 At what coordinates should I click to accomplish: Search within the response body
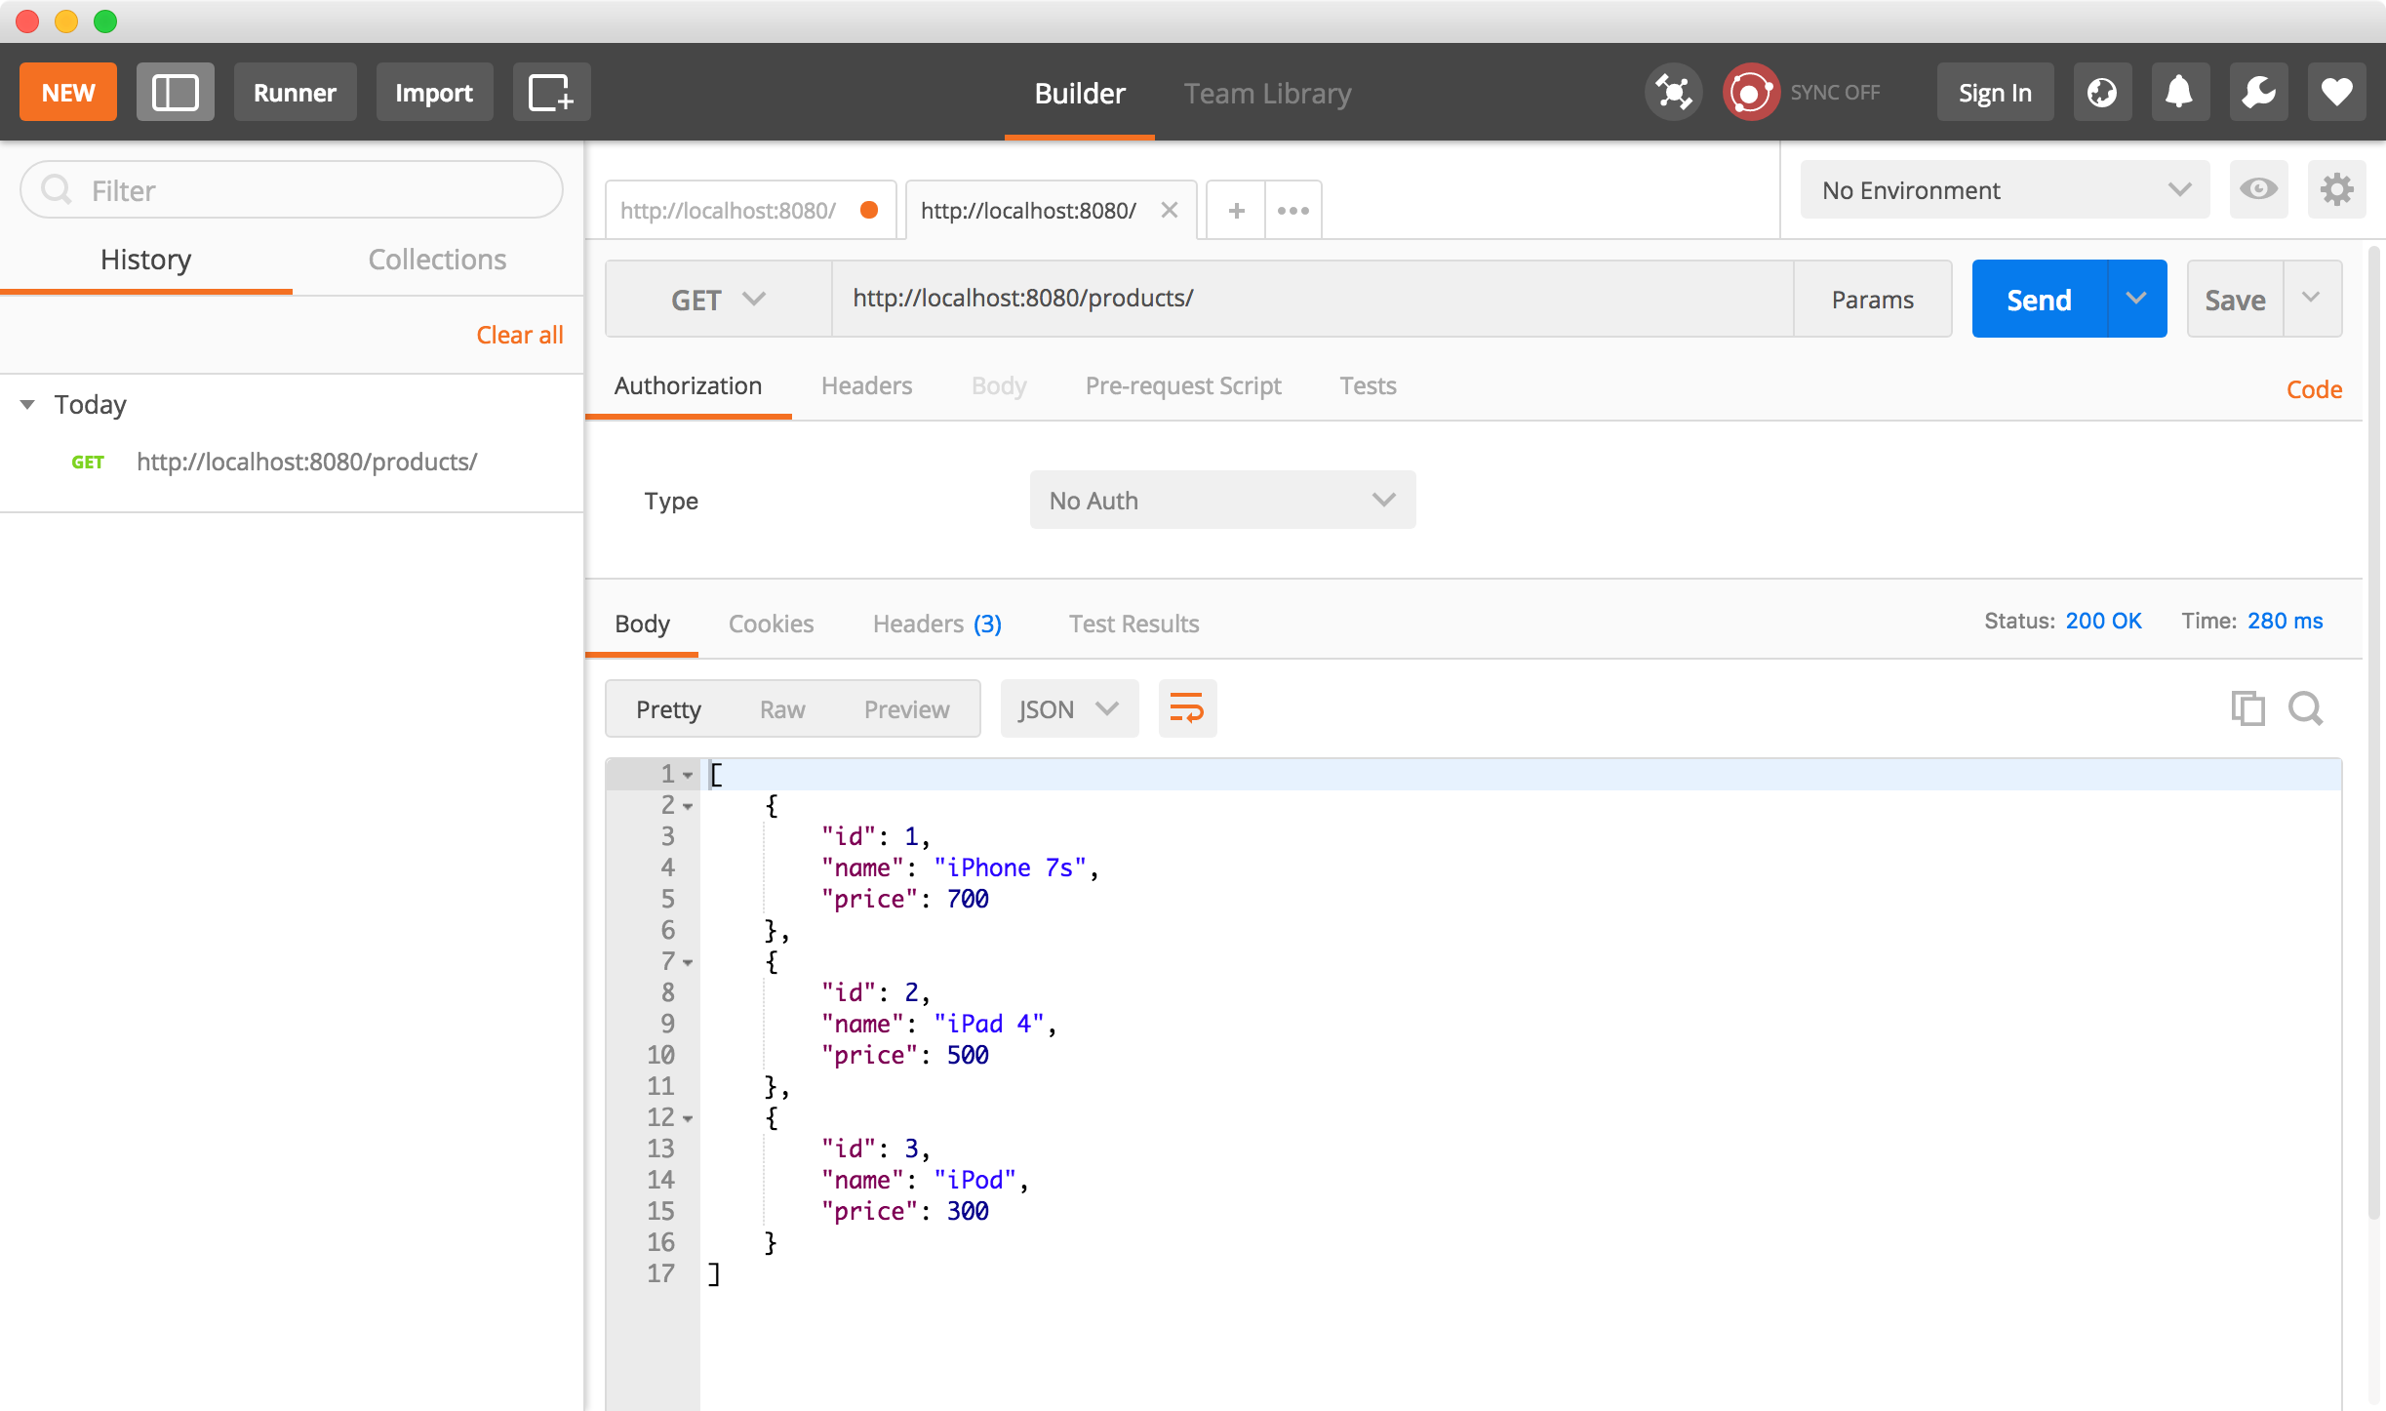point(2306,708)
